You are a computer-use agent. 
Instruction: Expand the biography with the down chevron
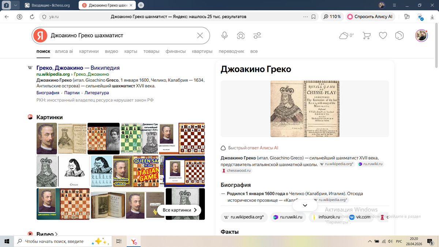click(x=305, y=206)
